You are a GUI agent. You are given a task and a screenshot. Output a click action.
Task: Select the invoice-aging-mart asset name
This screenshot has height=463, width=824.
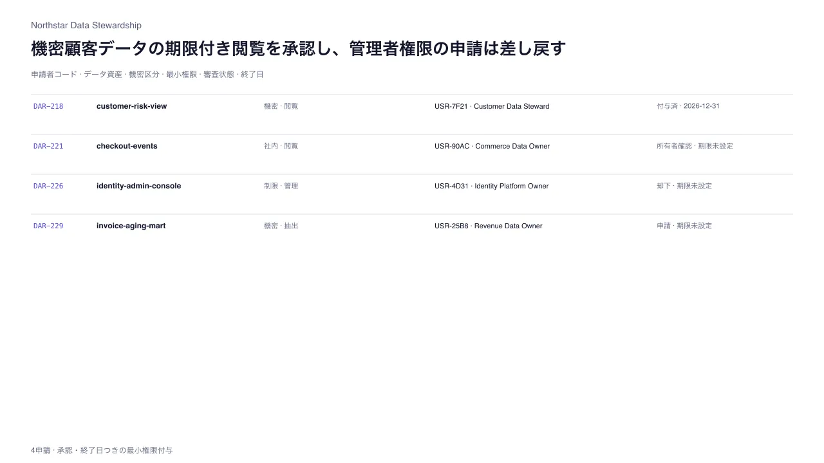point(131,226)
